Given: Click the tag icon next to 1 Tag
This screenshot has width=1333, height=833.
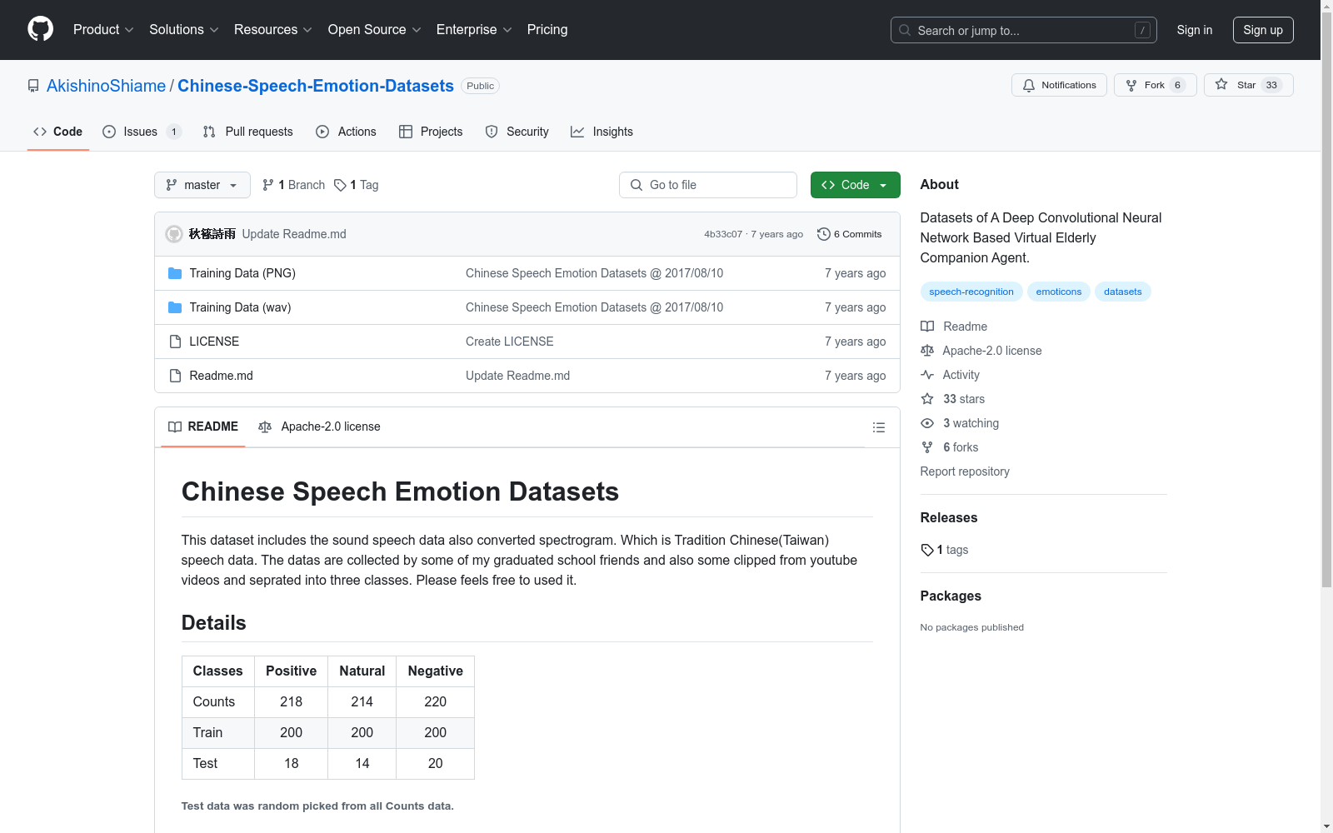Looking at the screenshot, I should click(x=340, y=185).
